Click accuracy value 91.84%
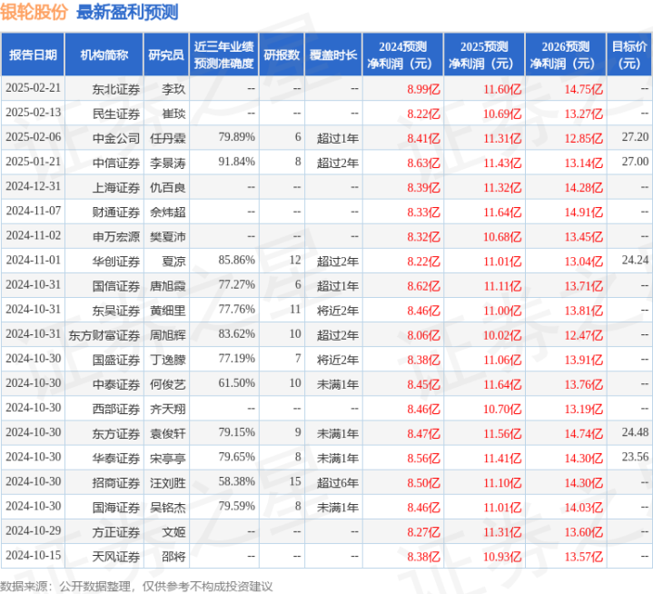The width and height of the screenshot is (653, 594). (236, 162)
